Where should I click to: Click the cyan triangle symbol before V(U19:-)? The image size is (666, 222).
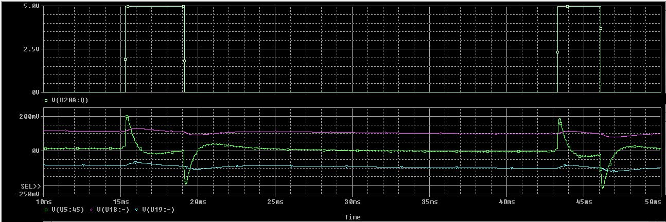click(x=136, y=210)
